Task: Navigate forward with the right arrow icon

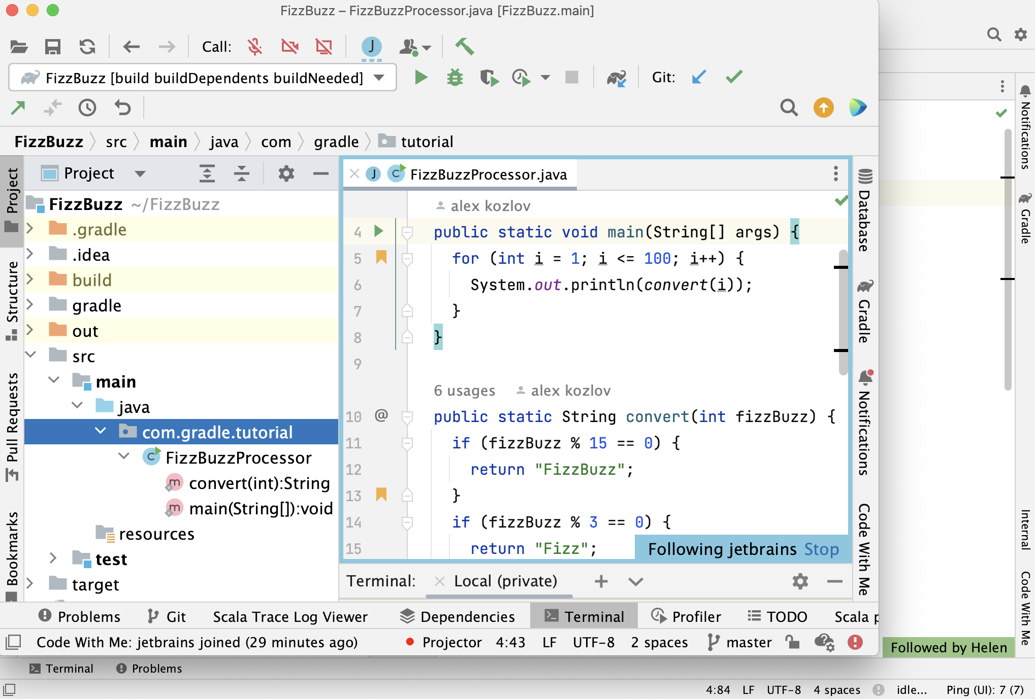Action: tap(167, 47)
